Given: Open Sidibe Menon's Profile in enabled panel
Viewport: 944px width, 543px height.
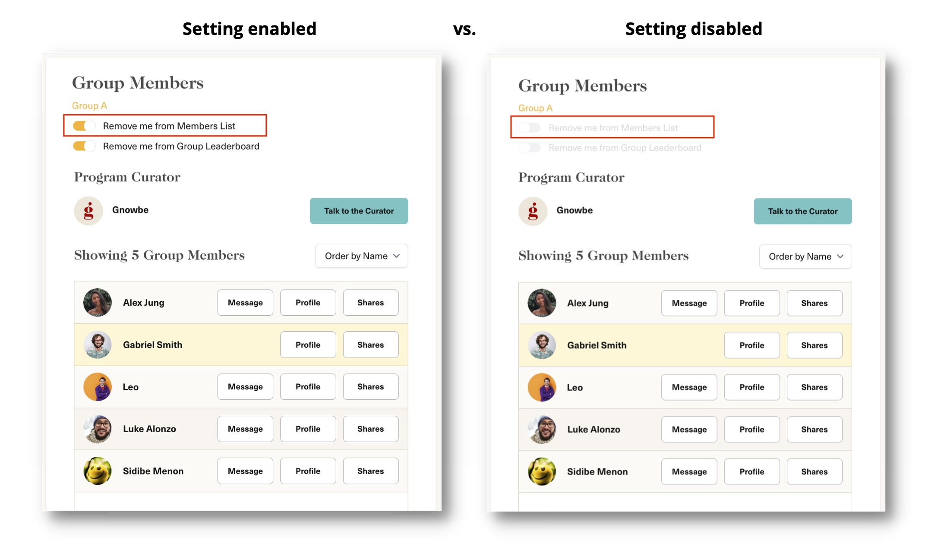Looking at the screenshot, I should [308, 471].
